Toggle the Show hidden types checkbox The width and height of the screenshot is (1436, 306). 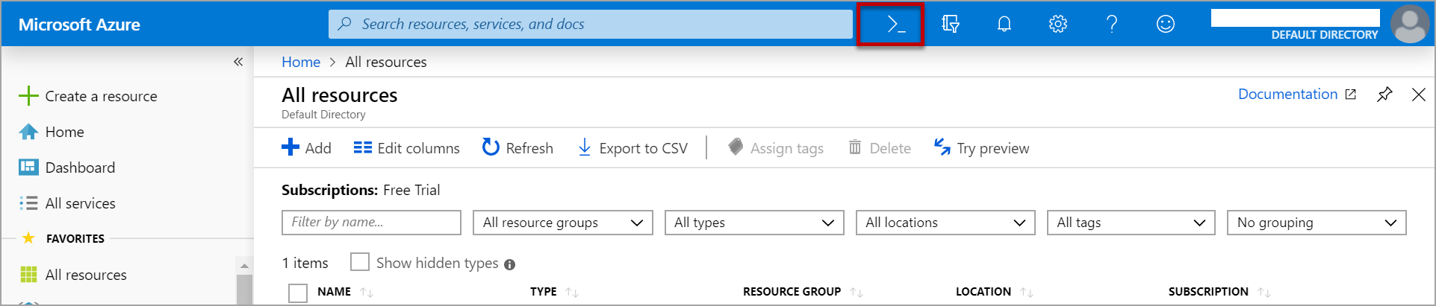pyautogui.click(x=360, y=262)
